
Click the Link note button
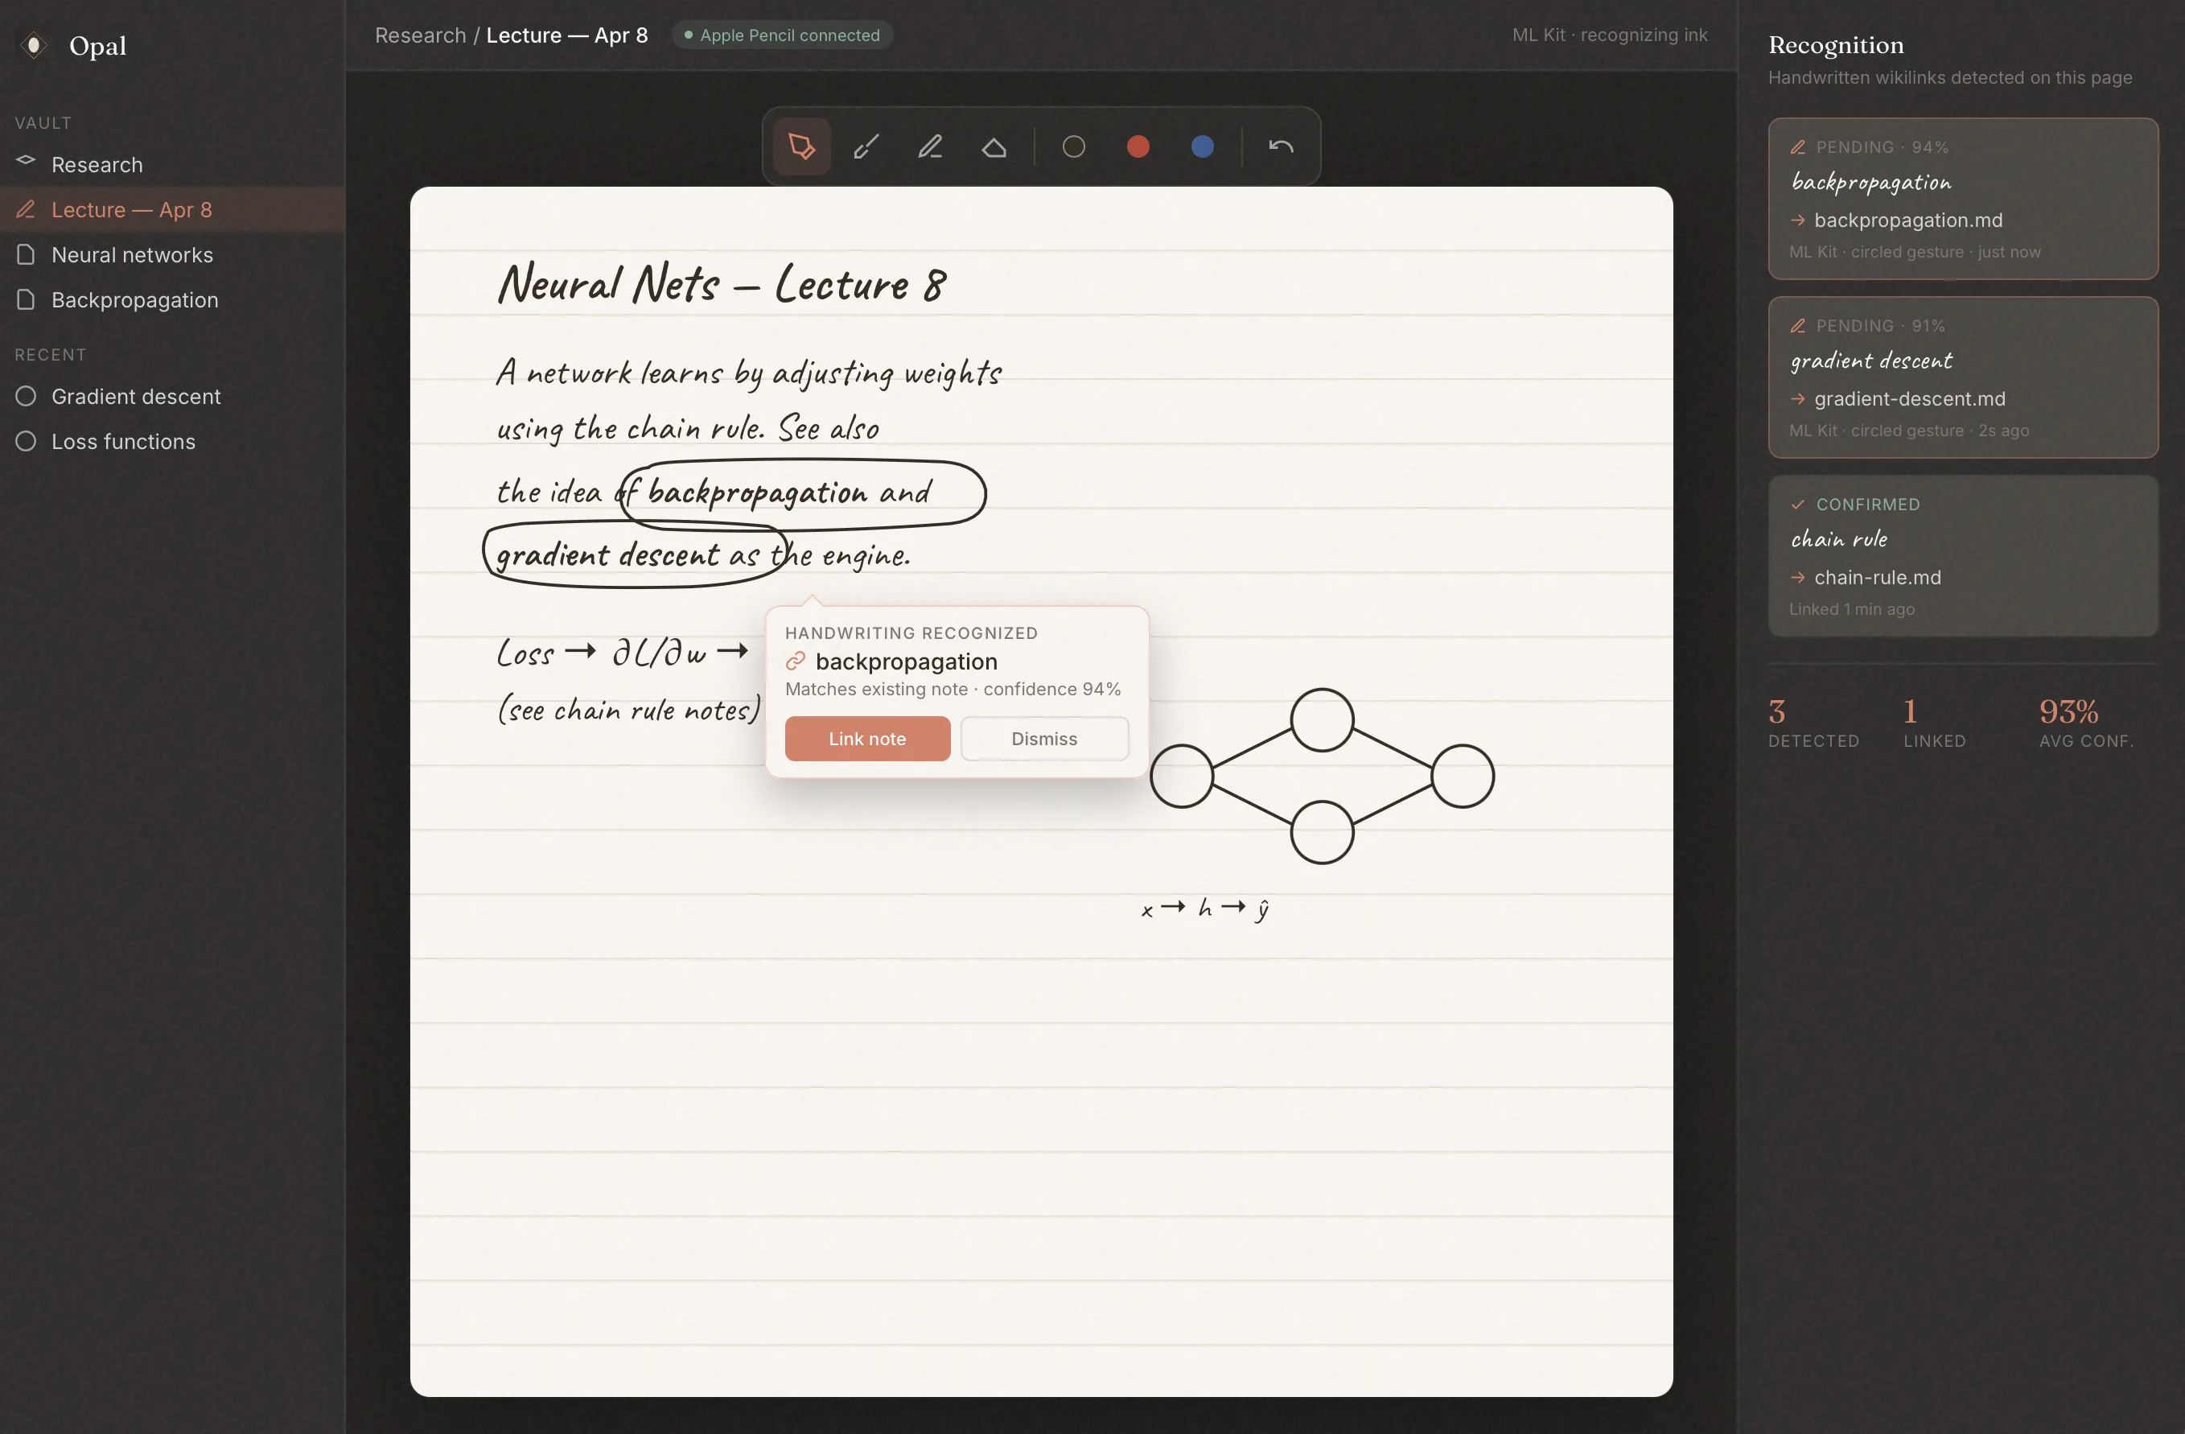point(866,738)
